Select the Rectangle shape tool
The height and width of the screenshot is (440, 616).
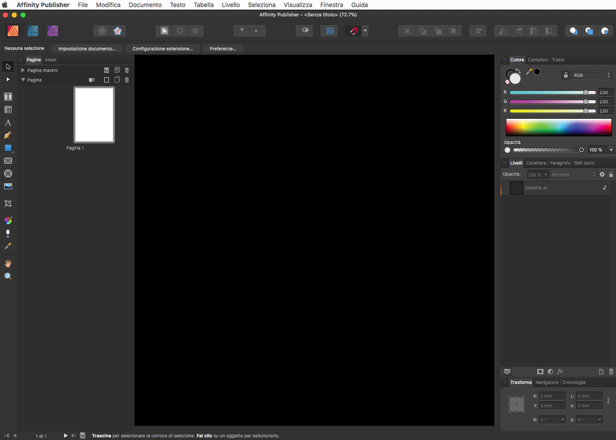[x=8, y=148]
